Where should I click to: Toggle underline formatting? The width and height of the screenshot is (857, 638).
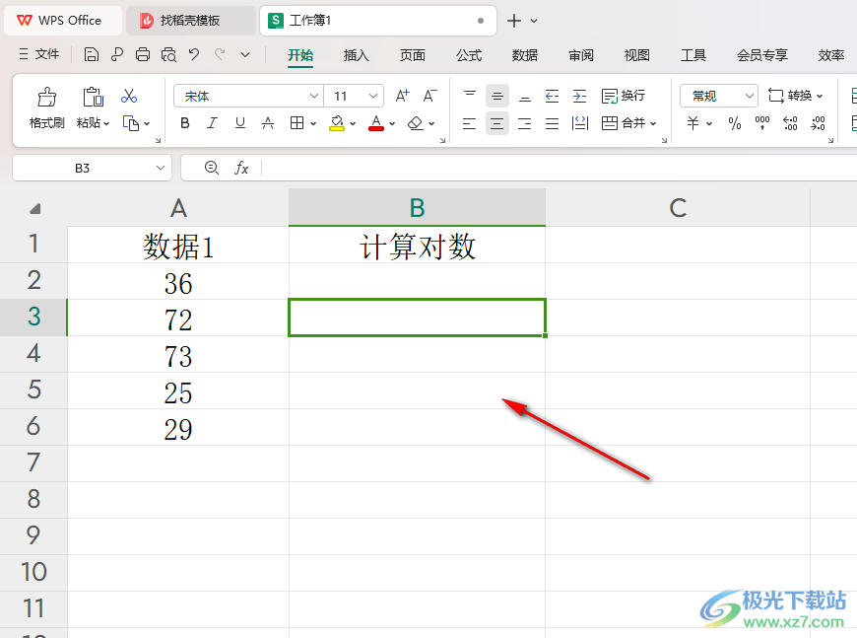coord(240,123)
